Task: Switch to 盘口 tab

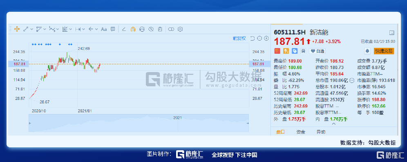Action: [280, 132]
